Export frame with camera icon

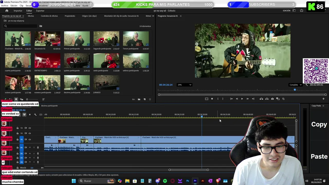(272, 99)
